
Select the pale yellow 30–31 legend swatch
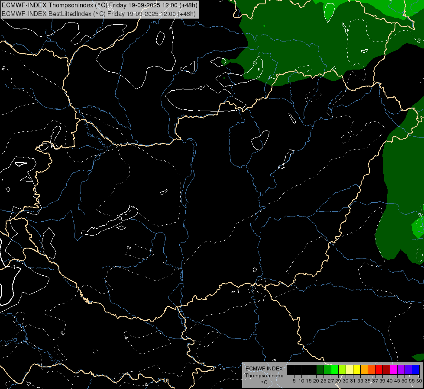(350, 370)
